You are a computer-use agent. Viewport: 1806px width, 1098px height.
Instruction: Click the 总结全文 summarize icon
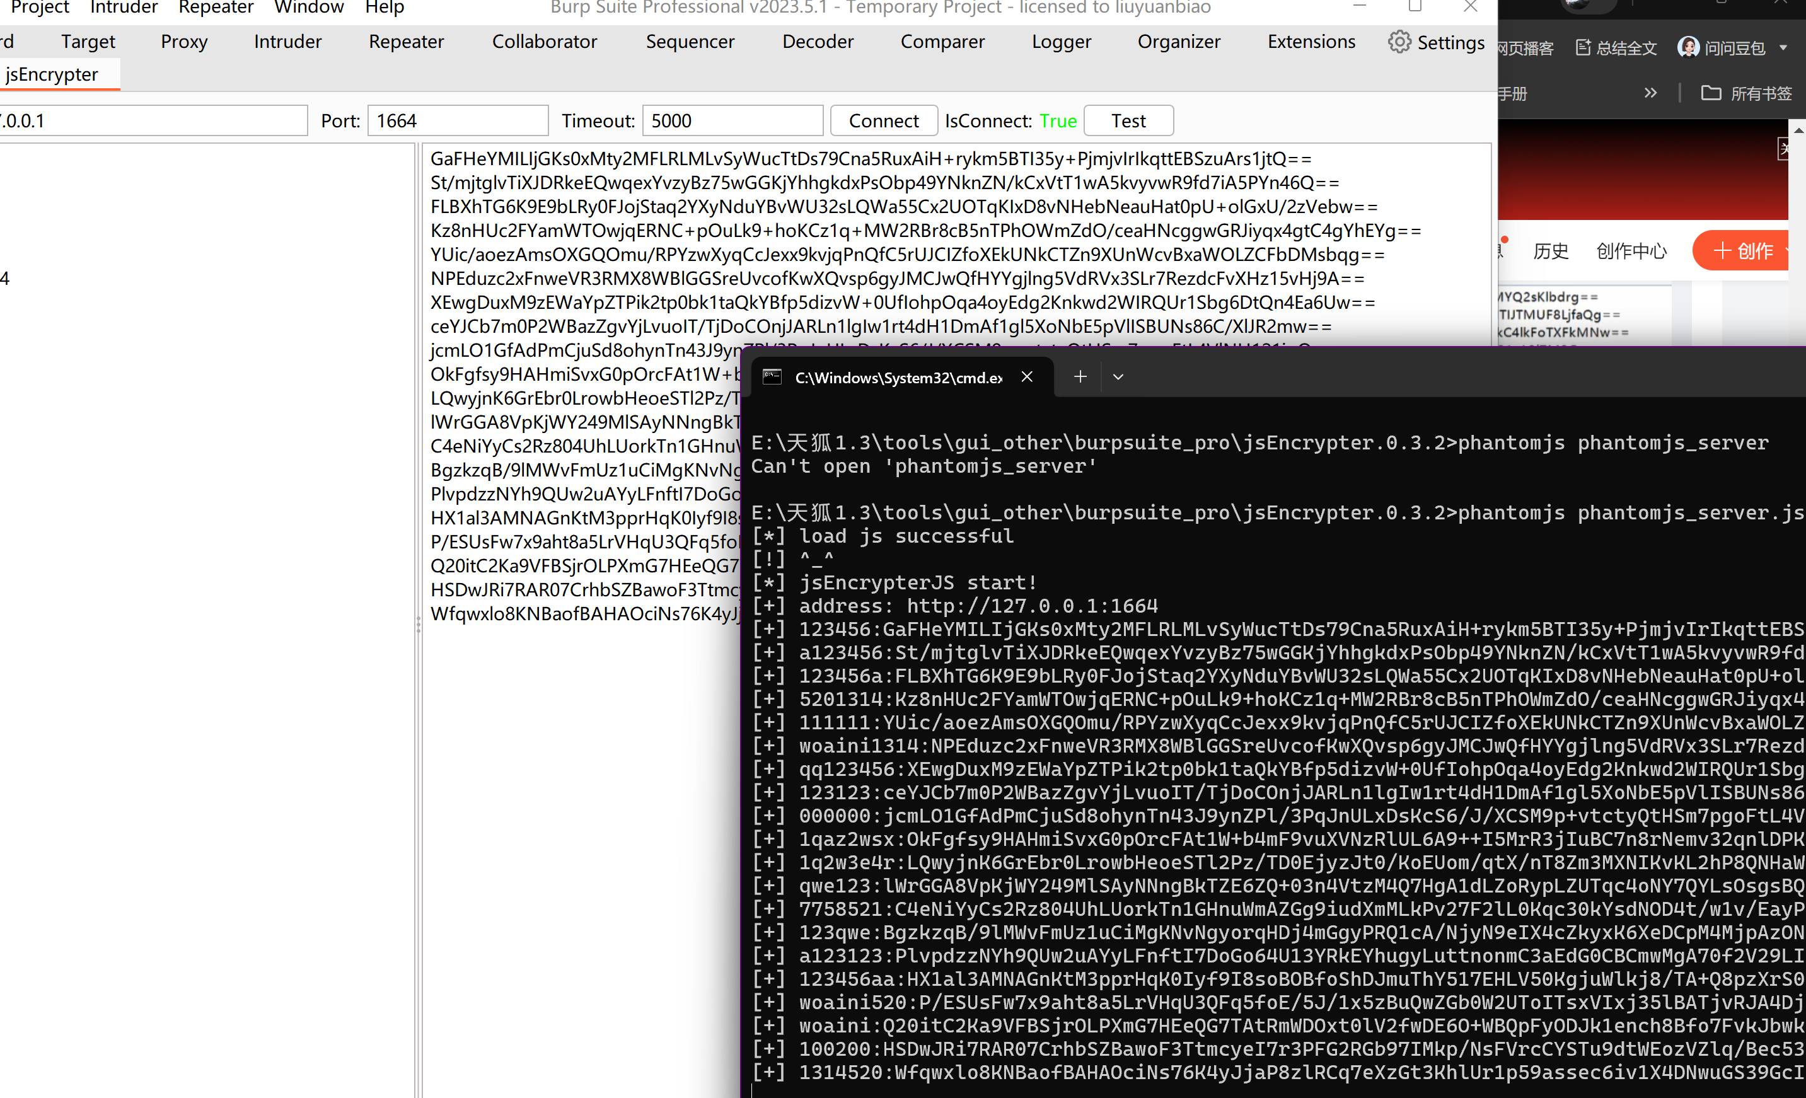point(1582,49)
